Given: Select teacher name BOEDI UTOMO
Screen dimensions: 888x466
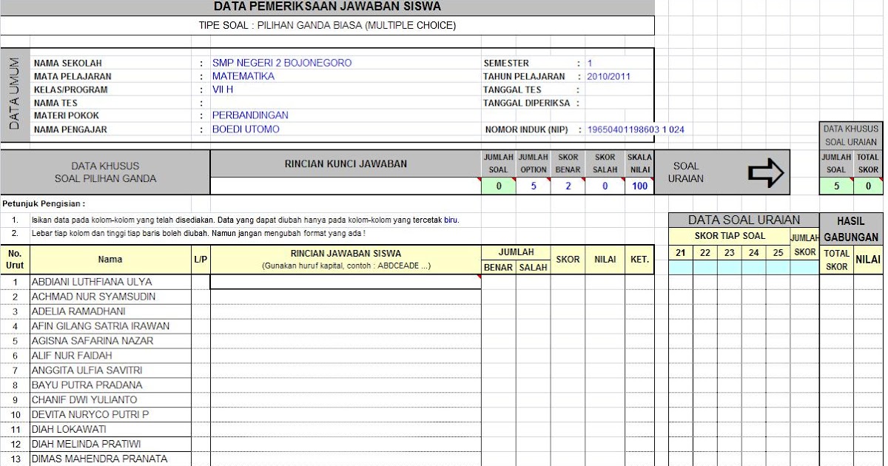Looking at the screenshot, I should point(246,129).
